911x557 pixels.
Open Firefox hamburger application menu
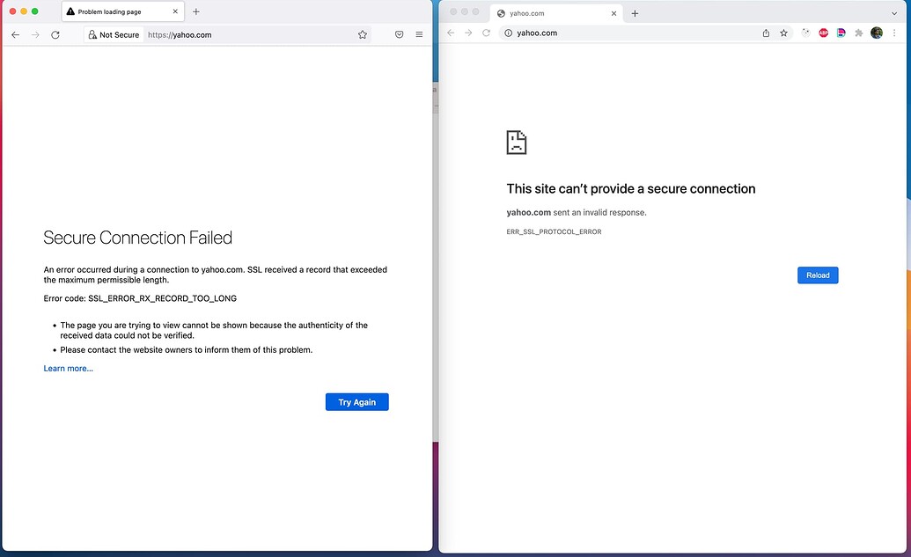click(x=419, y=34)
